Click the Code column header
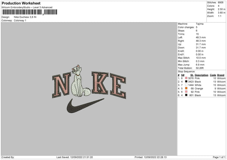Viewport: 227px width, 160px height. 213,75
